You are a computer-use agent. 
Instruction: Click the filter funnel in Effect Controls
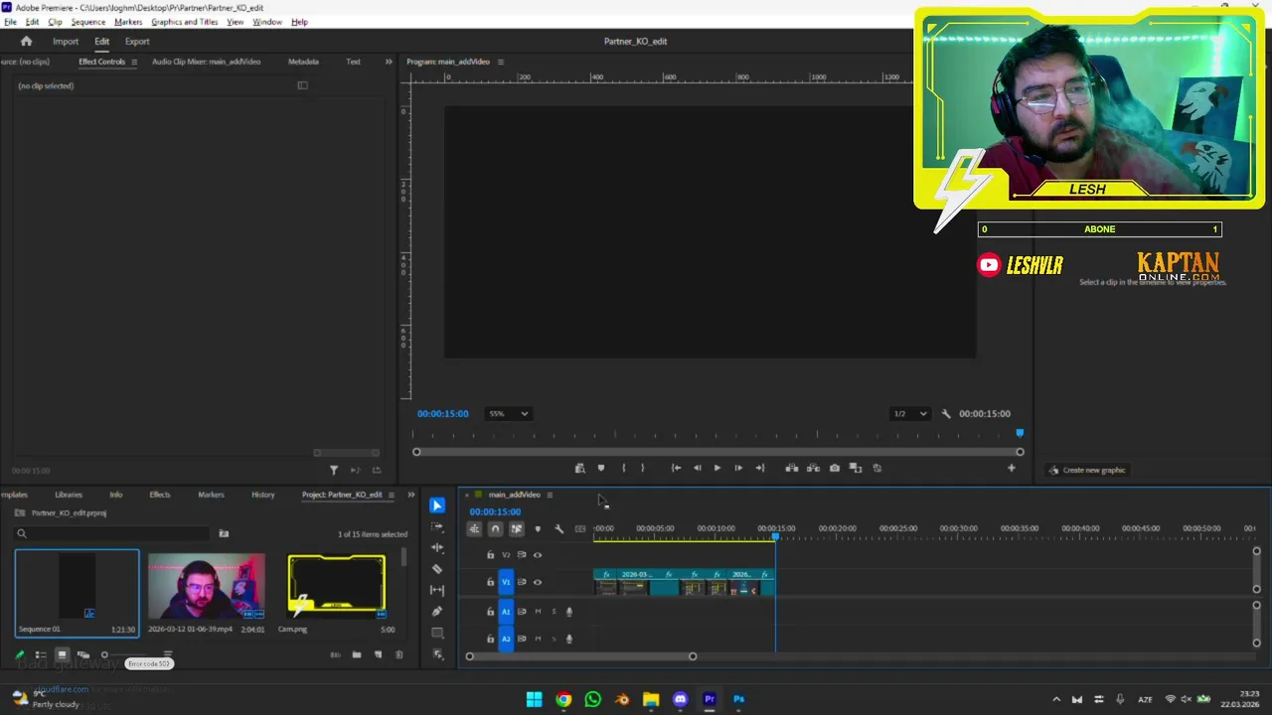[334, 470]
